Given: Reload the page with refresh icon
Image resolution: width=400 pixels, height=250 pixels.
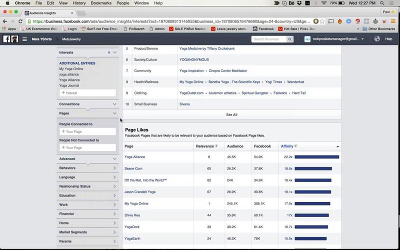Looking at the screenshot, I should coord(20,21).
